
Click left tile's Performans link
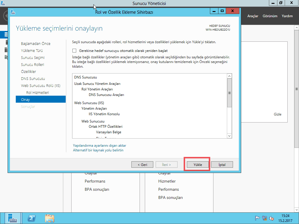click(95, 181)
